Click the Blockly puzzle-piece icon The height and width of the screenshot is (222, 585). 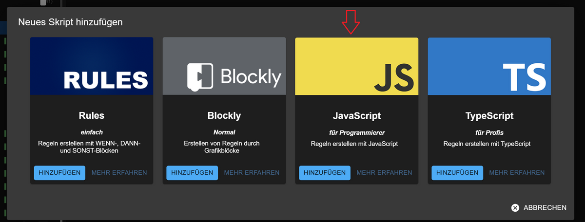pos(200,77)
